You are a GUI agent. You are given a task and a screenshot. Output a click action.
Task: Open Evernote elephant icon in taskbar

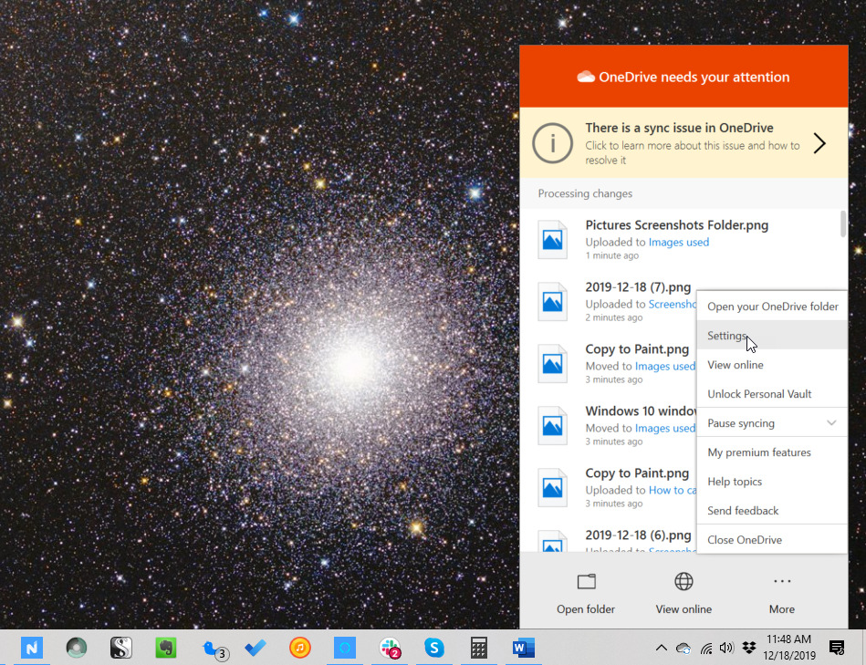(166, 648)
